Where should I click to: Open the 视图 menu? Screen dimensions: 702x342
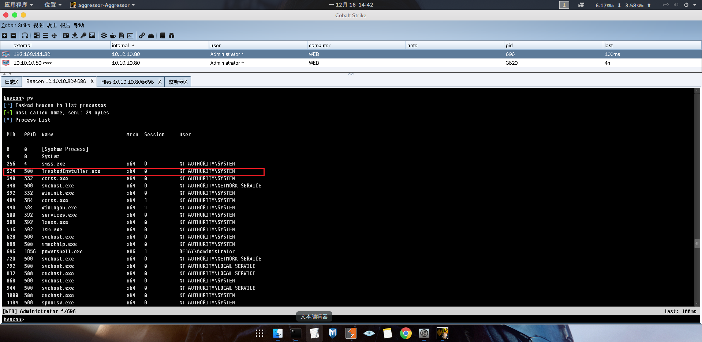pos(38,25)
